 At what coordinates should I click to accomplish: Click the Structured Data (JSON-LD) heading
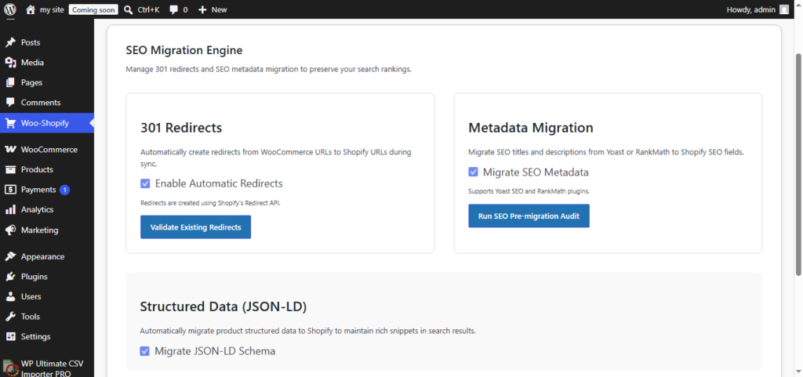[x=223, y=307]
